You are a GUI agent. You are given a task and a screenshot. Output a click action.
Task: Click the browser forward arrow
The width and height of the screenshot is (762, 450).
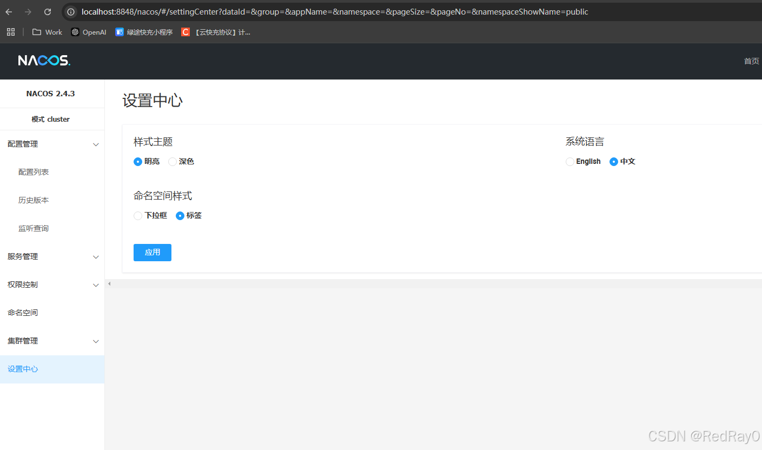(x=28, y=11)
